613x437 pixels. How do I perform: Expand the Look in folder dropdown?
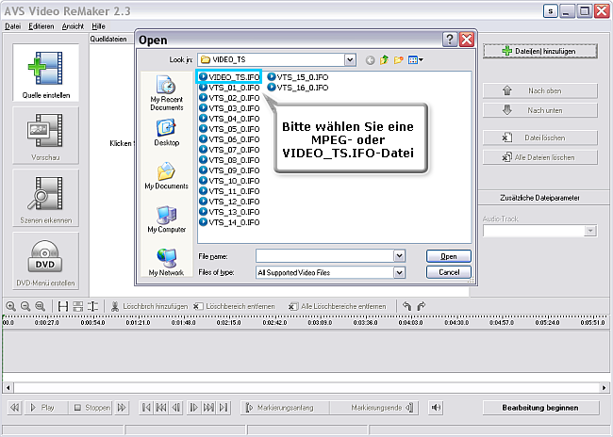[350, 59]
